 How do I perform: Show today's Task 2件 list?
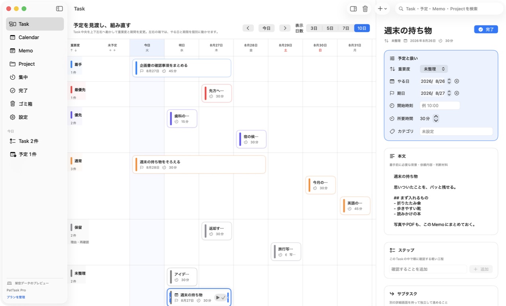35,141
